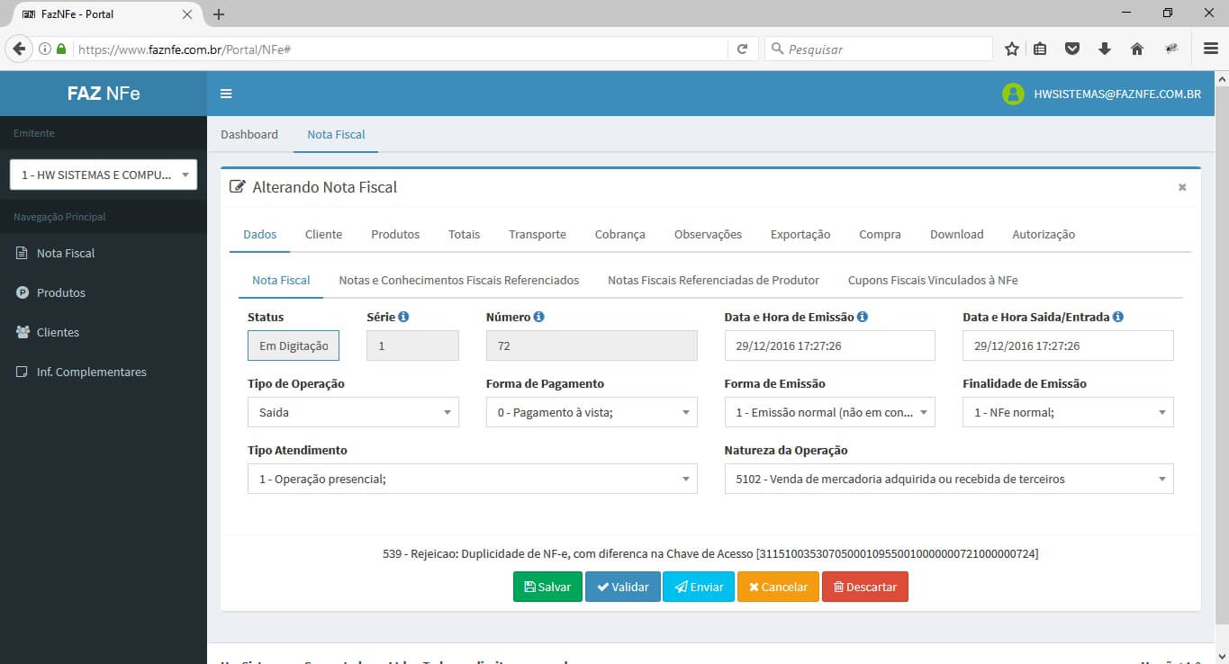The width and height of the screenshot is (1229, 664).
Task: Open the Observações tab
Action: [x=708, y=234]
